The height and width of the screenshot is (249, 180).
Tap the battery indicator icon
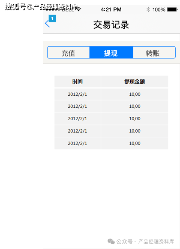tap(172, 9)
